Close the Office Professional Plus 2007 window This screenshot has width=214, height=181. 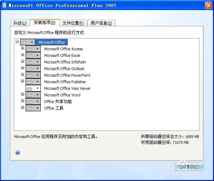(208, 6)
